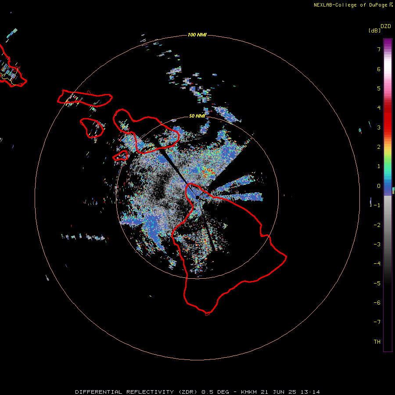The image size is (395, 395).
Task: Click the radar site center dot
Action: (197, 197)
